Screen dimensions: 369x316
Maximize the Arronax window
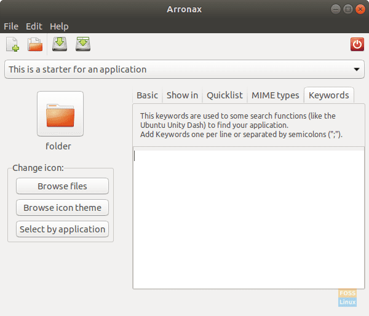point(347,9)
